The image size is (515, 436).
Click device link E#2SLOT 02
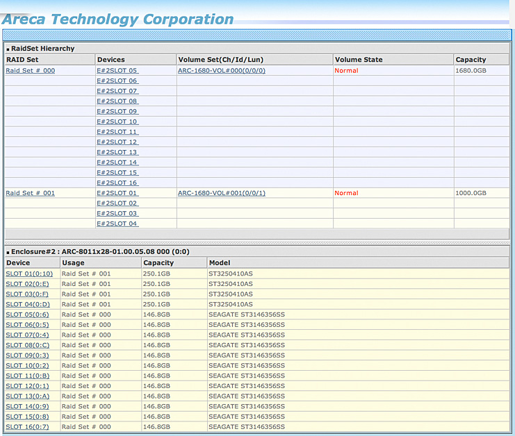[117, 203]
